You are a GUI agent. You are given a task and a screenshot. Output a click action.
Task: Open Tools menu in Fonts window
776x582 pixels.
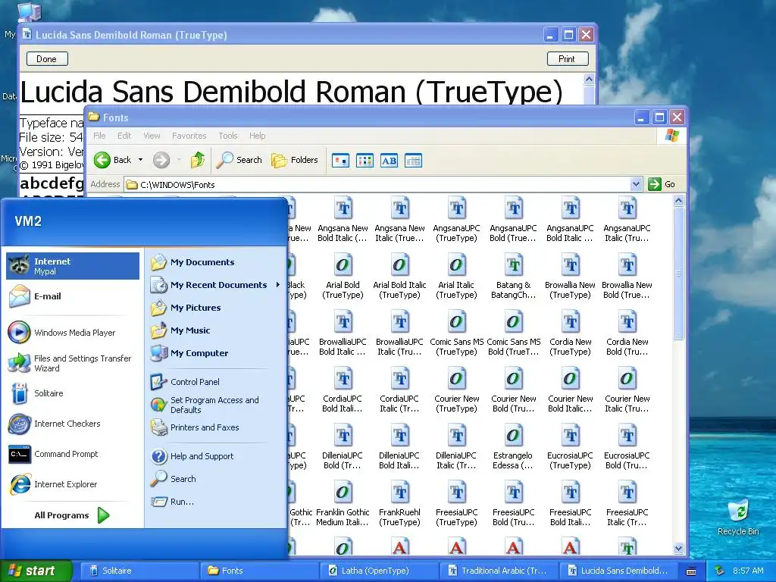pyautogui.click(x=228, y=136)
